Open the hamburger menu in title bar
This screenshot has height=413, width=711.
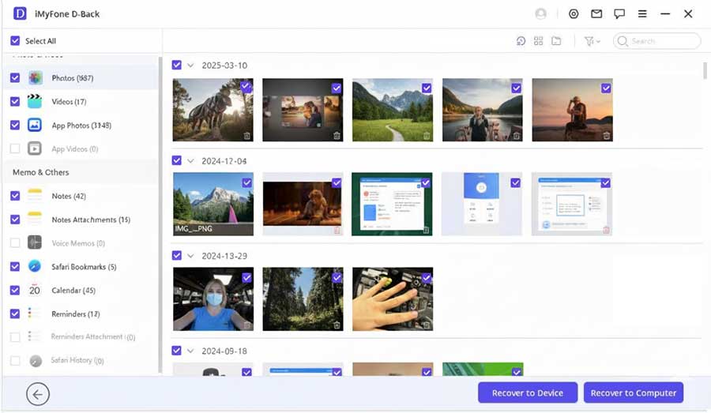(x=643, y=14)
